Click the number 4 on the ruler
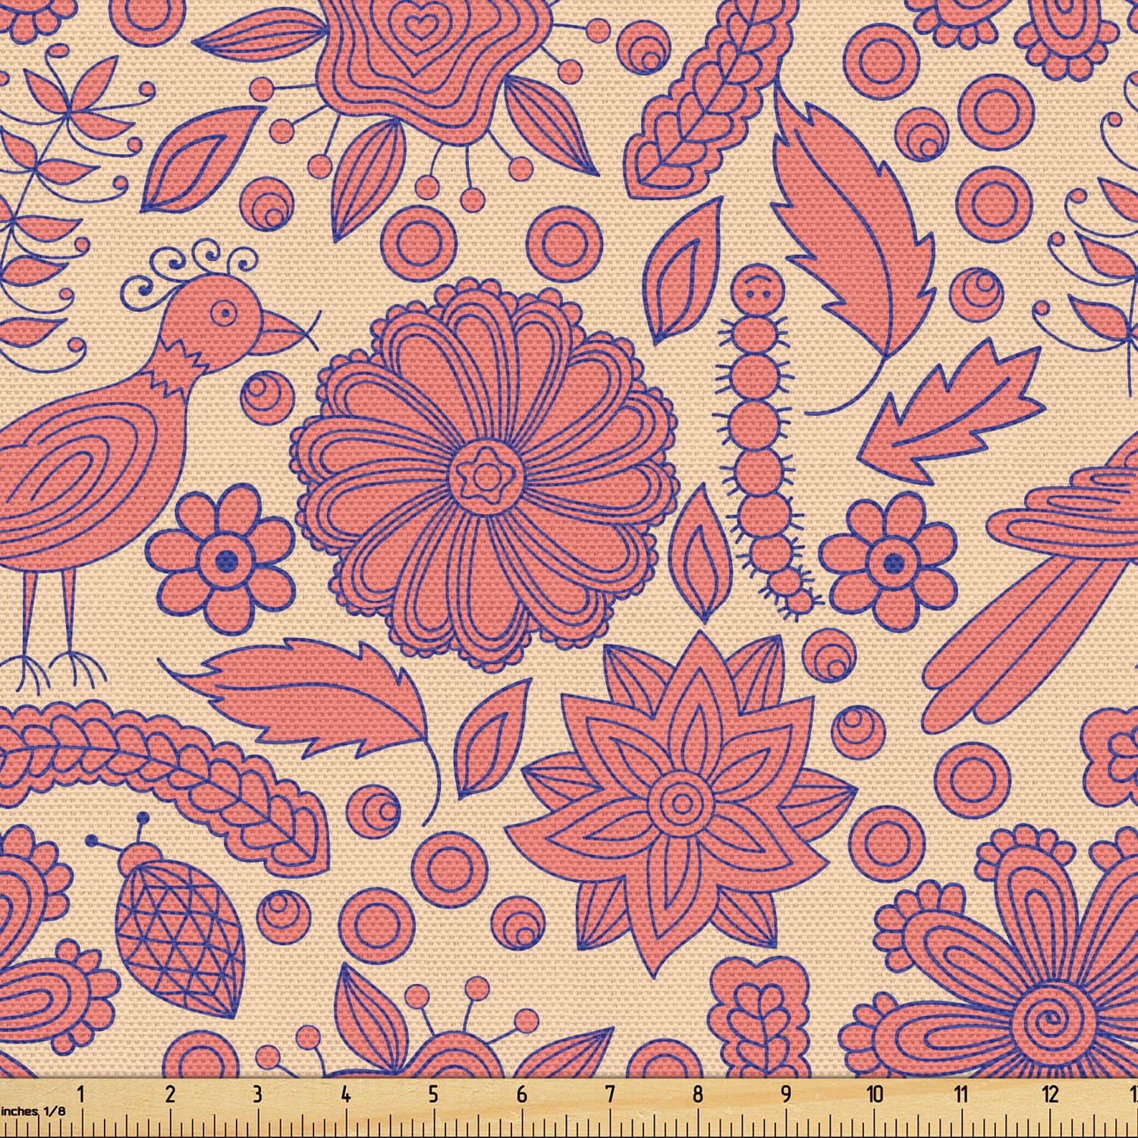 [346, 1094]
